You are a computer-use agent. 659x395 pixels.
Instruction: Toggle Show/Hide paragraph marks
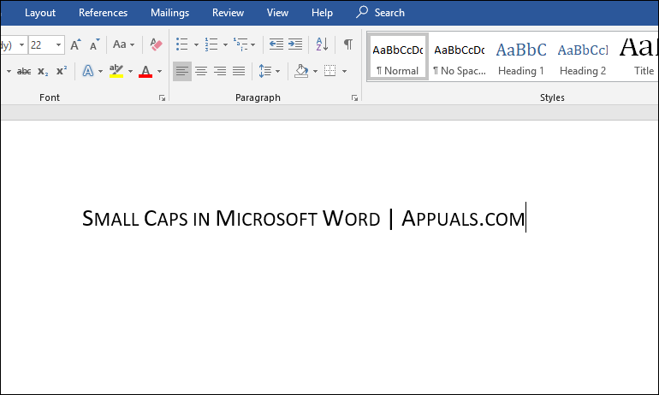348,44
